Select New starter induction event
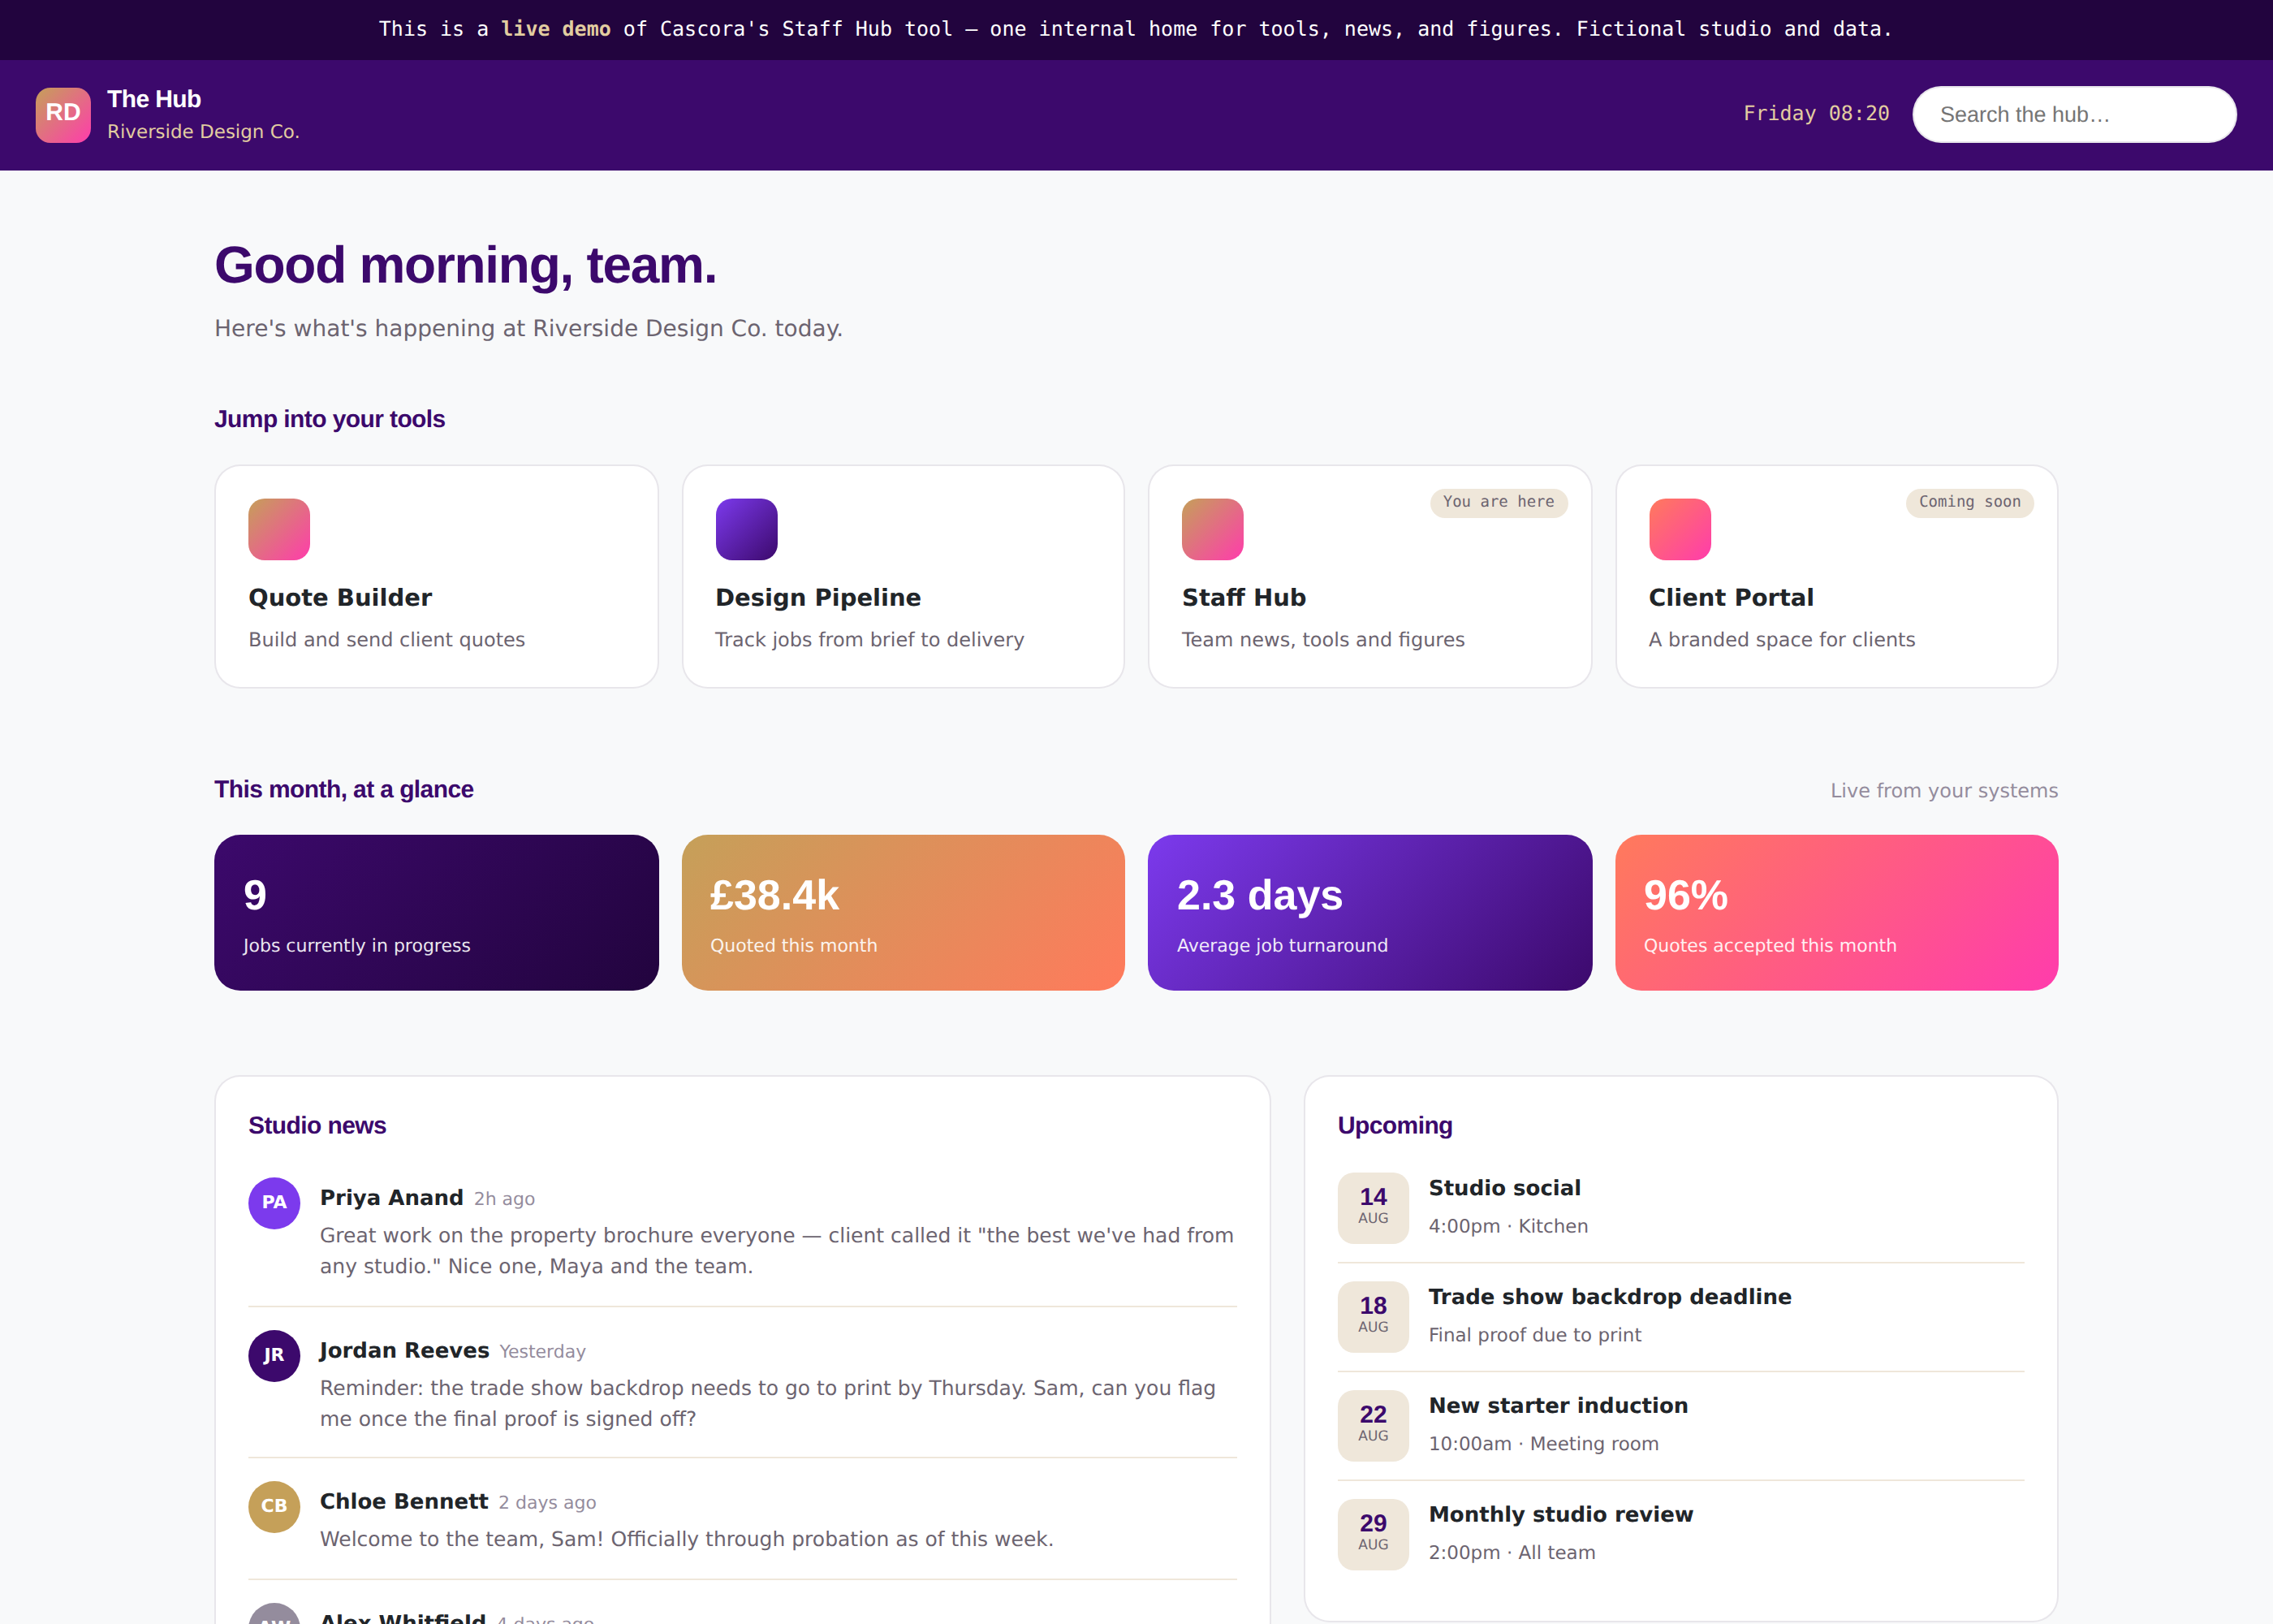This screenshot has height=1624, width=2273. tap(1557, 1405)
